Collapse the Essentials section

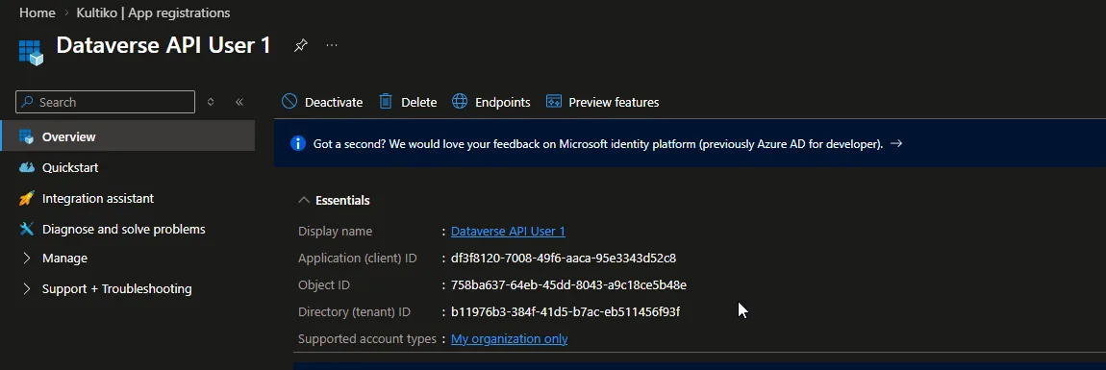click(304, 200)
